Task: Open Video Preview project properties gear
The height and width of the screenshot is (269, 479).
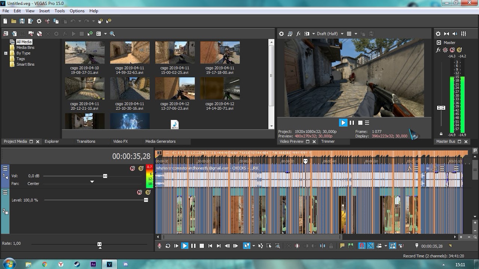Action: coord(281,34)
